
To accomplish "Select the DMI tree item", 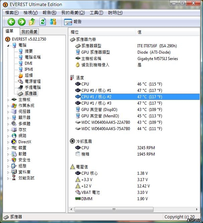I will point(28,63).
